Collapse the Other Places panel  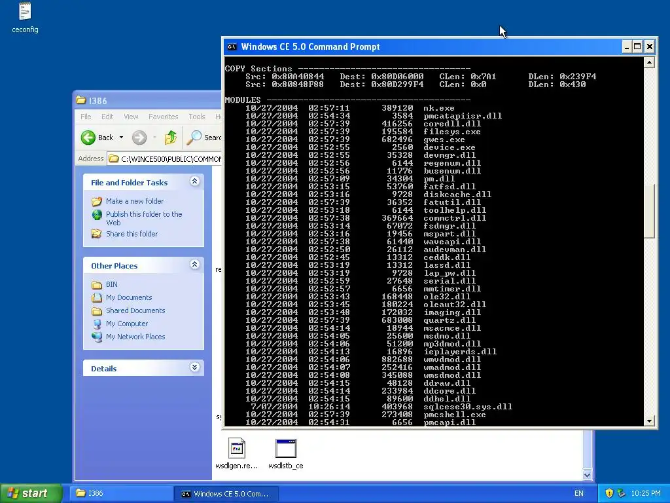coord(194,265)
